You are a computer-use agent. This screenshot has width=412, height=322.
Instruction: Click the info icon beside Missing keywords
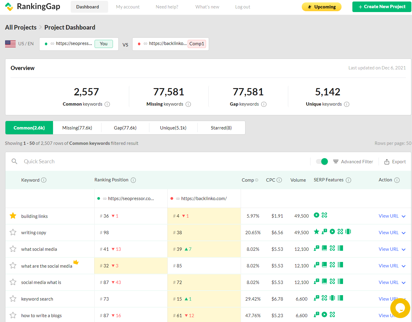click(x=188, y=104)
